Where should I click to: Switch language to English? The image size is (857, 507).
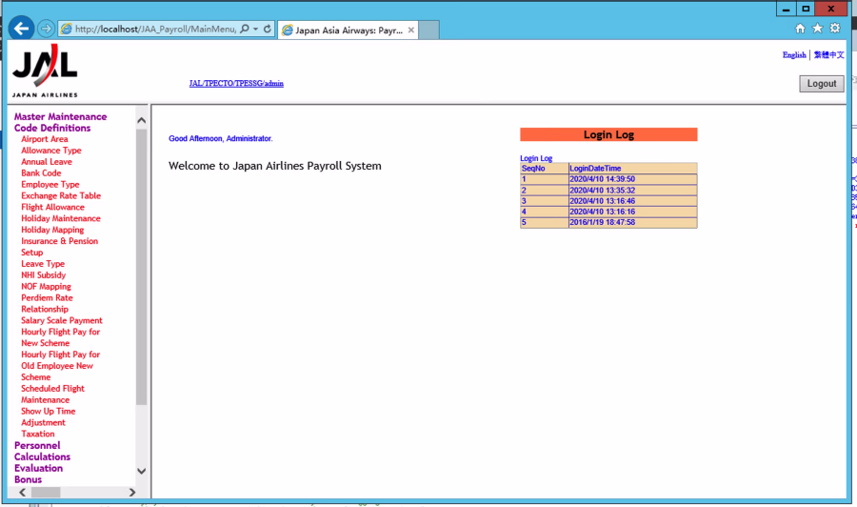(794, 55)
